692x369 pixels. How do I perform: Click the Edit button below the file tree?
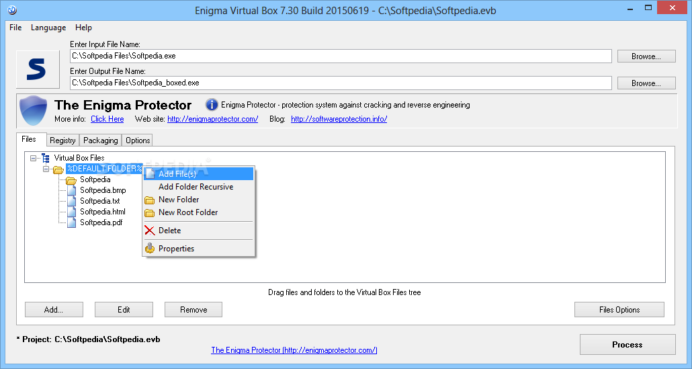point(124,309)
